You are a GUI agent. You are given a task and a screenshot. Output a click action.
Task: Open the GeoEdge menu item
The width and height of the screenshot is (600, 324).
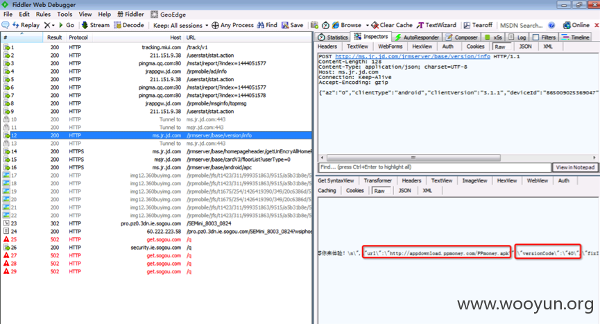point(168,14)
